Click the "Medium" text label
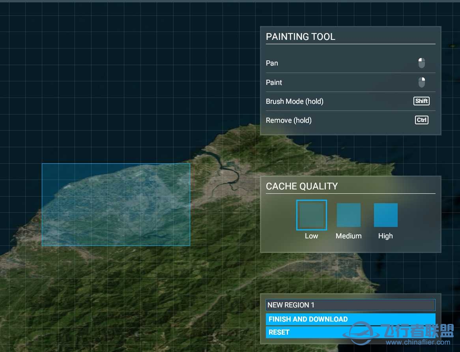This screenshot has width=460, height=352. point(348,236)
